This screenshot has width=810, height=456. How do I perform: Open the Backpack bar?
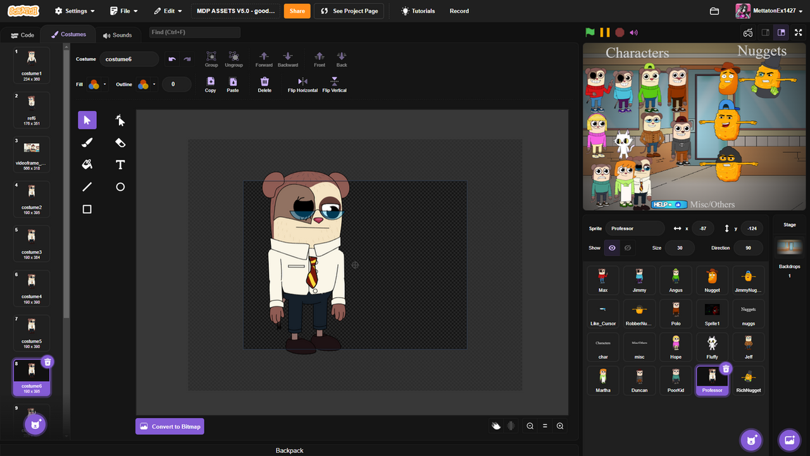289,450
